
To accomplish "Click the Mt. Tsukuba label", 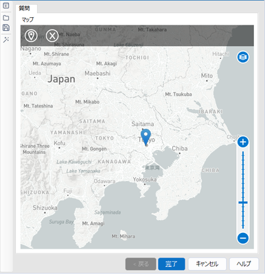I will (178, 94).
